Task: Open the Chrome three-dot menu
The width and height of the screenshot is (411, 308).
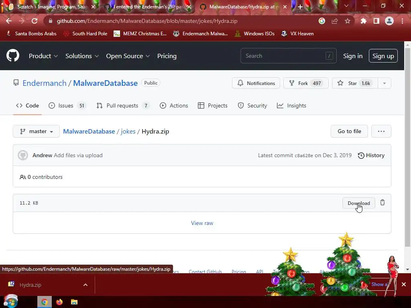Action: tap(402, 21)
